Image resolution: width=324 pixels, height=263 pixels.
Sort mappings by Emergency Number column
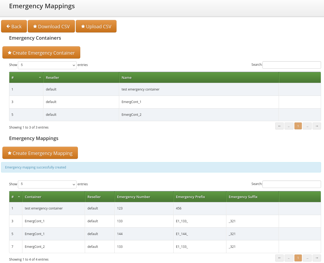pos(134,197)
